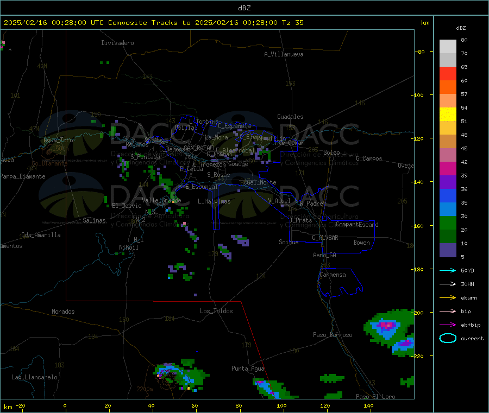Click the 'Punta_Agua' map label
Viewport: 489px width, 413px height.
click(248, 369)
